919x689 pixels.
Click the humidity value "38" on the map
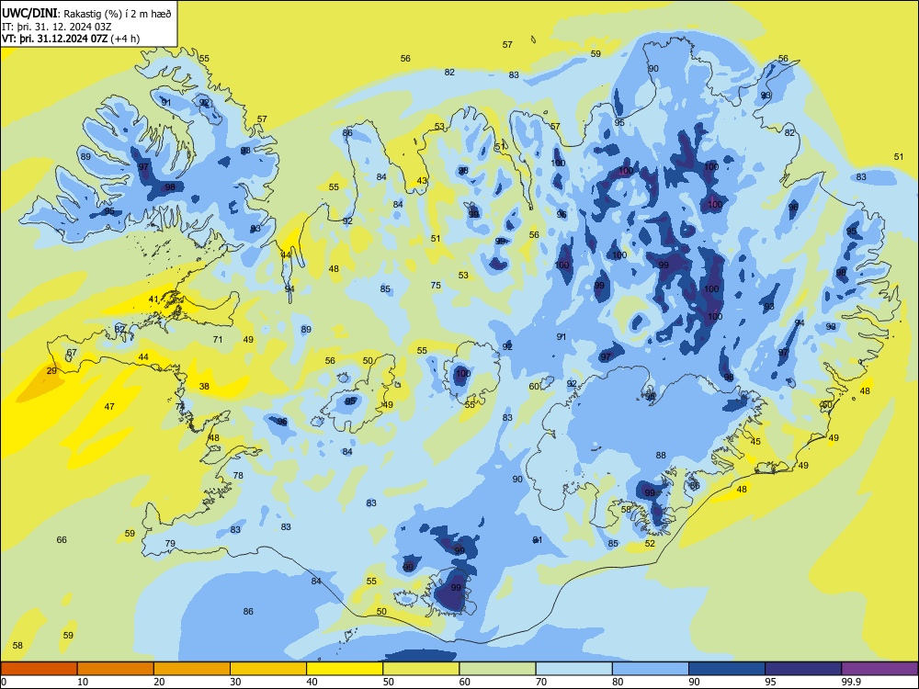204,386
